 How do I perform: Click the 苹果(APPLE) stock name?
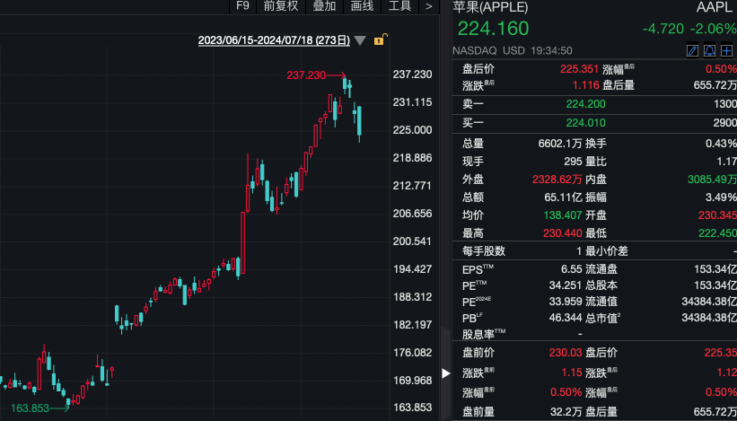[490, 7]
